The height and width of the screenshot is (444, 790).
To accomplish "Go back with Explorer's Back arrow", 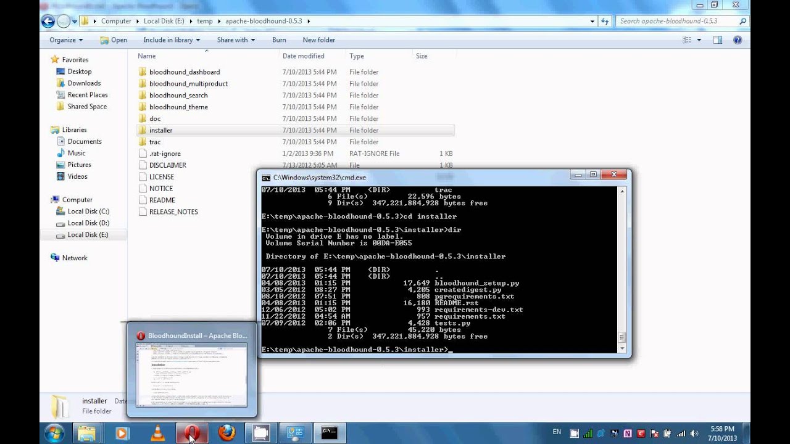I will (x=48, y=21).
